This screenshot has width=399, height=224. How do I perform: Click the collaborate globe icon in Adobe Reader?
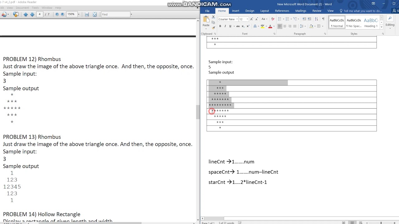(16, 14)
